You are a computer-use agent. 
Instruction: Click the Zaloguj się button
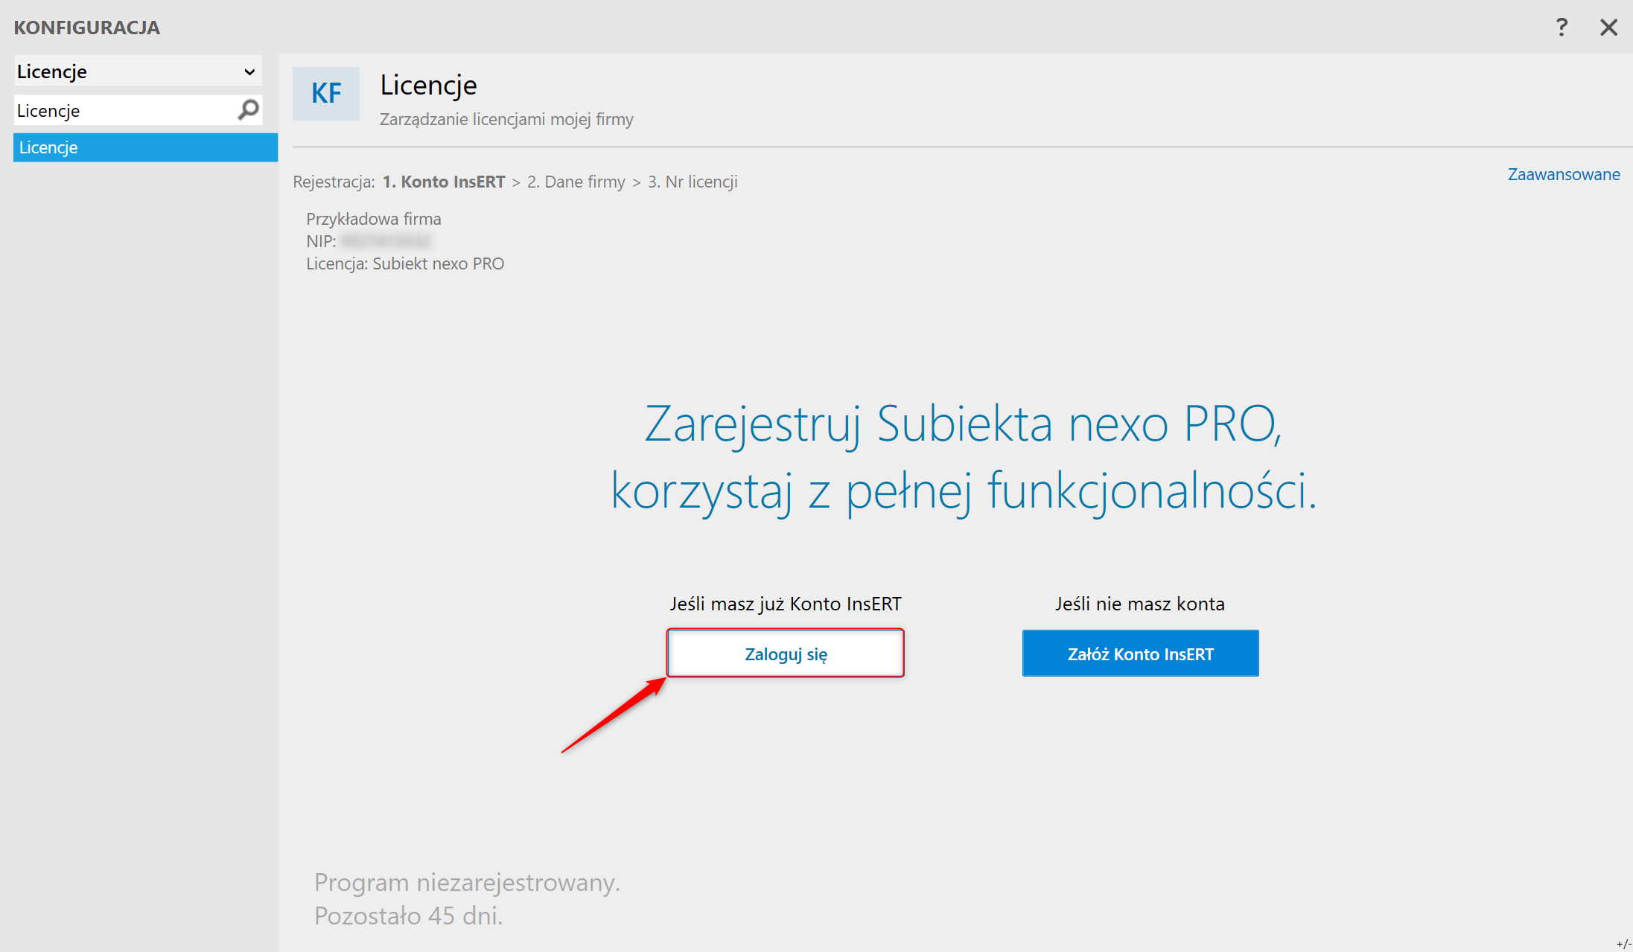(x=785, y=654)
